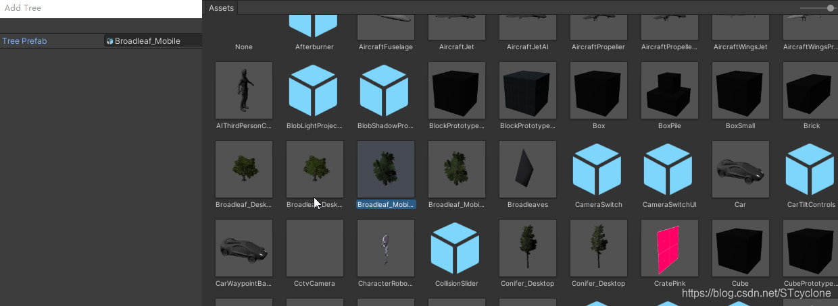Select the CollisionSlider prefab icon
The height and width of the screenshot is (306, 838).
tap(456, 248)
